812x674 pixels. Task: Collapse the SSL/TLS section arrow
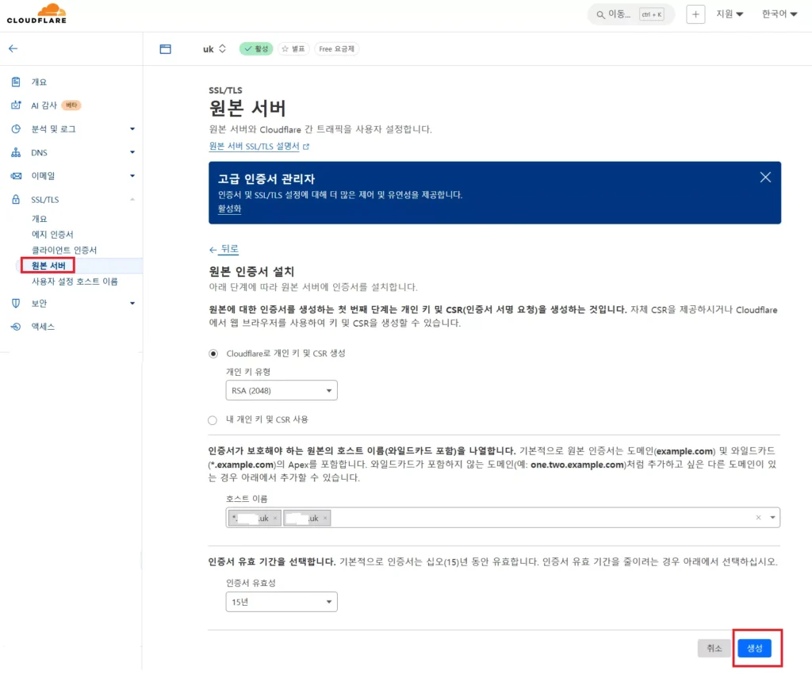pos(132,199)
